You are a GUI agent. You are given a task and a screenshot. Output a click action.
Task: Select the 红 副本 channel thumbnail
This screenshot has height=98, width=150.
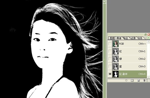pyautogui.click(x=116, y=74)
